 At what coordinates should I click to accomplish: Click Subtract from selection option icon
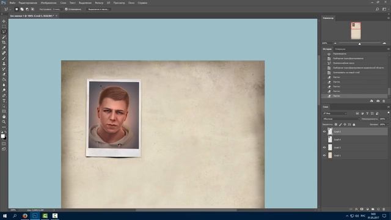point(27,9)
